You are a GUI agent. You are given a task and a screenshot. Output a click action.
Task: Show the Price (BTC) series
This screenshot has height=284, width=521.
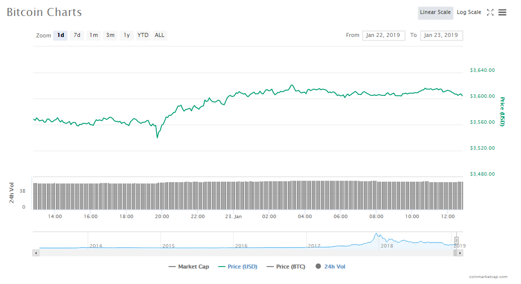tap(286, 267)
